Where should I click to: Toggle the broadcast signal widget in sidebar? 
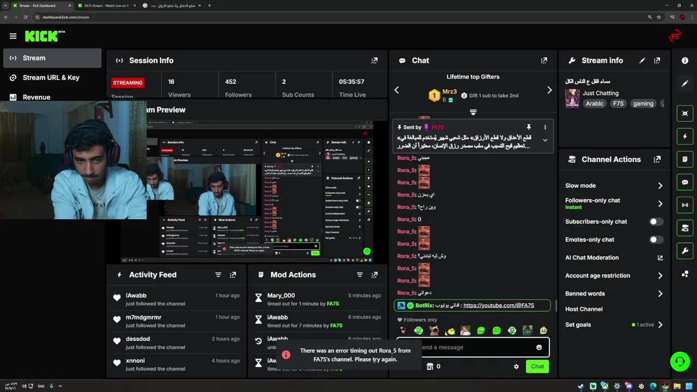(x=685, y=205)
